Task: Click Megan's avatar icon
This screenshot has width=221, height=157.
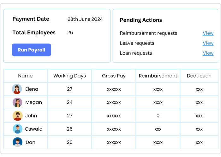Action: tap(17, 102)
